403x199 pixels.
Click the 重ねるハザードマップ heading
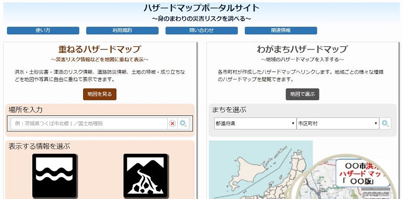[100, 49]
